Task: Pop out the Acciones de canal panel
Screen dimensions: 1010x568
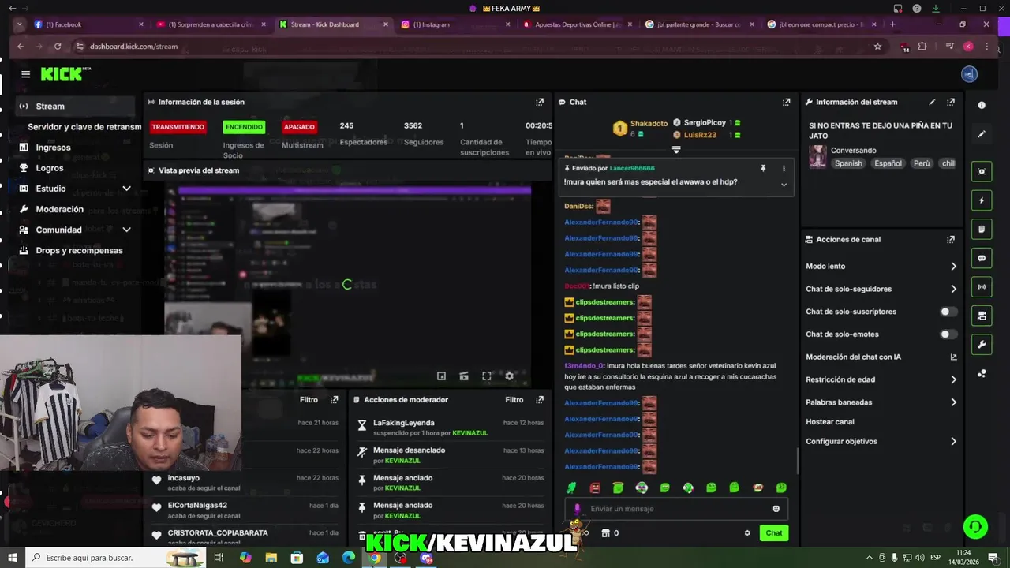Action: tap(951, 239)
